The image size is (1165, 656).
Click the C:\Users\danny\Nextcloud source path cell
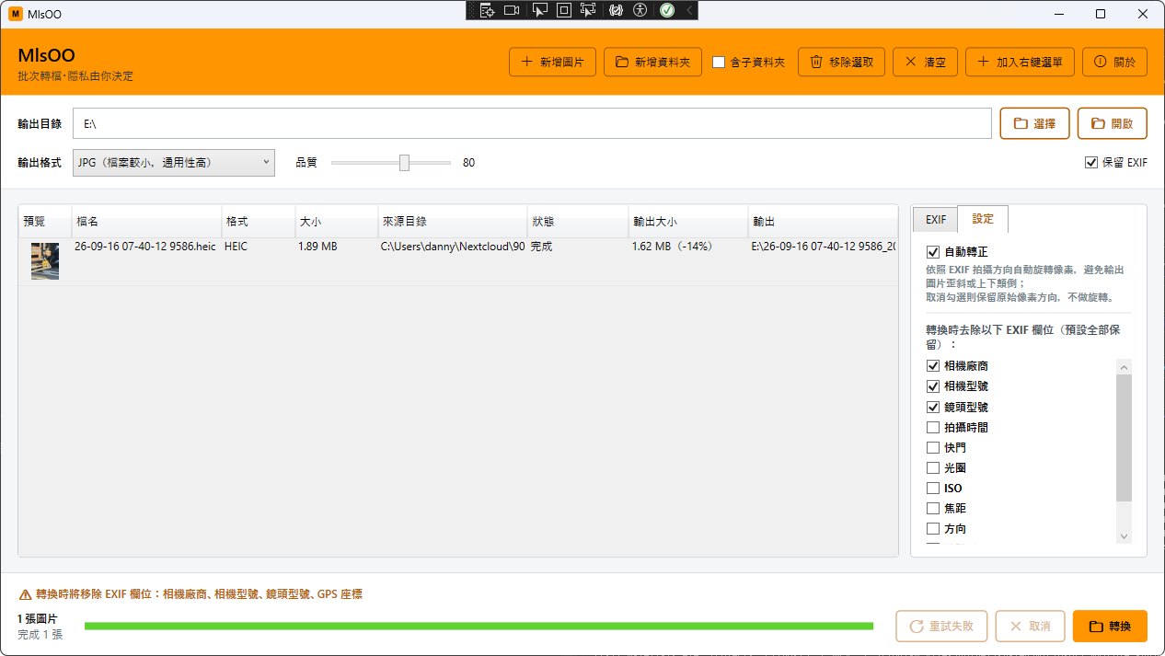453,247
